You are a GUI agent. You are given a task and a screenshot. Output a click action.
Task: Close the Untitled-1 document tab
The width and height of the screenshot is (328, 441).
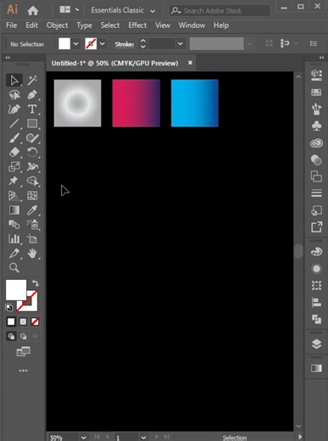pyautogui.click(x=190, y=63)
